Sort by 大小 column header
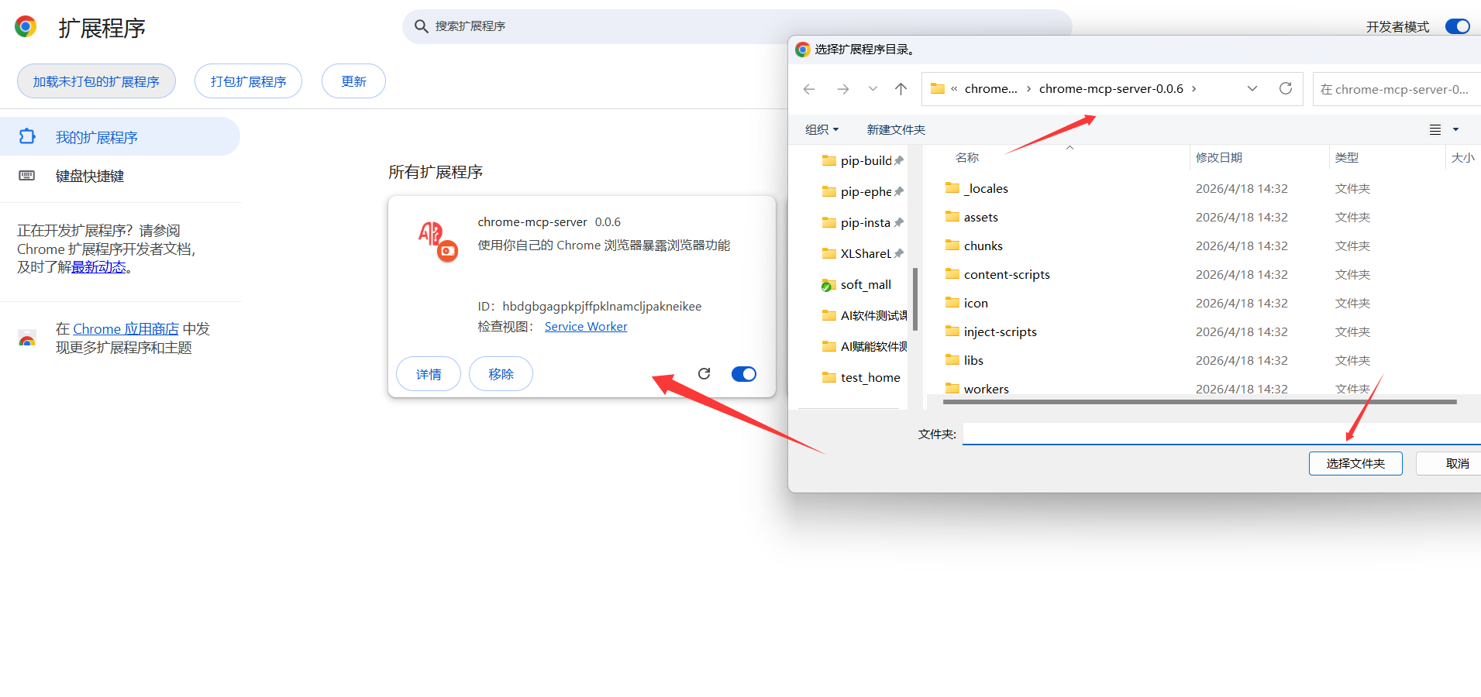Image resolution: width=1481 pixels, height=697 pixels. point(1462,157)
